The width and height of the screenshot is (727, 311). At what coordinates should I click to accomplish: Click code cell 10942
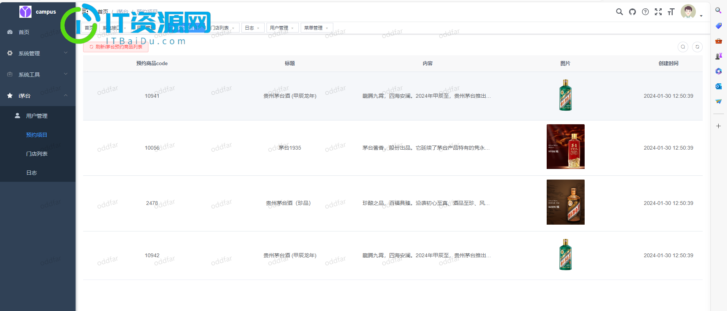click(x=152, y=256)
